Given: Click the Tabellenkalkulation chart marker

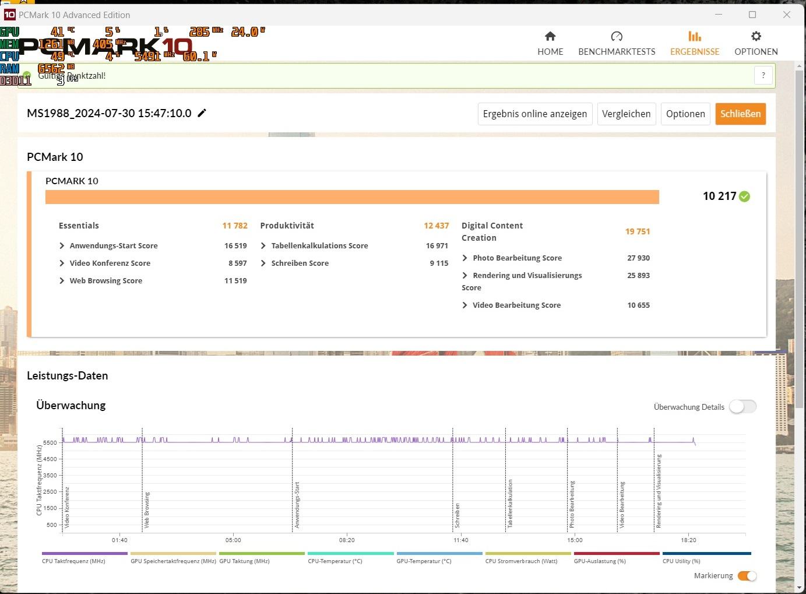Looking at the screenshot, I should 510,504.
